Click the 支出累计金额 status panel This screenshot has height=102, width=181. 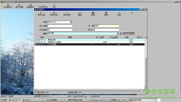[84, 92]
